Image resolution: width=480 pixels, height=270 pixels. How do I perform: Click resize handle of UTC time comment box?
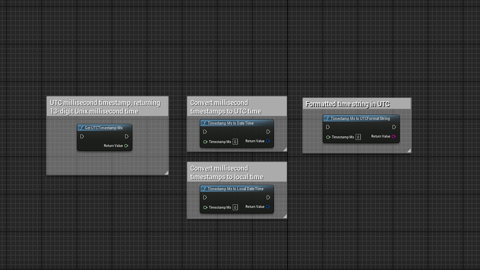click(x=285, y=150)
